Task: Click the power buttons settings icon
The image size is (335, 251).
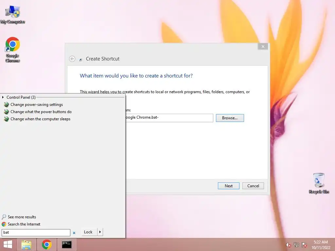Action: pyautogui.click(x=7, y=112)
